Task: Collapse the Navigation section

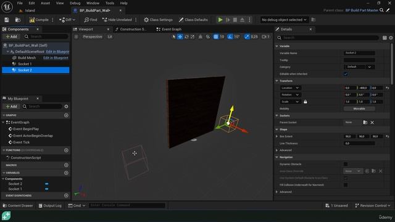Action: pyautogui.click(x=277, y=157)
